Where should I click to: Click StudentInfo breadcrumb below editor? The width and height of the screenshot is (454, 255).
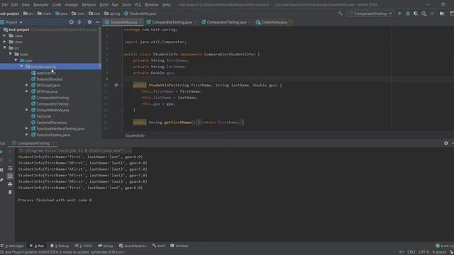tap(135, 135)
